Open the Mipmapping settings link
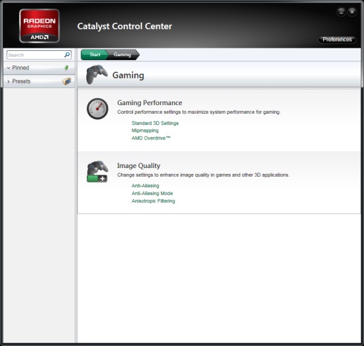 (145, 130)
